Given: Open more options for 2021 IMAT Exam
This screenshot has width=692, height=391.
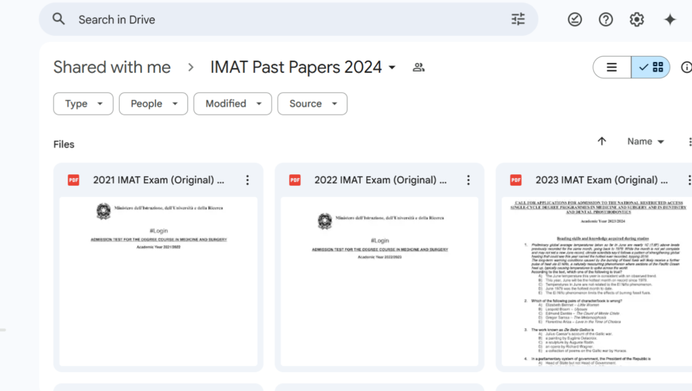Looking at the screenshot, I should pyautogui.click(x=247, y=180).
